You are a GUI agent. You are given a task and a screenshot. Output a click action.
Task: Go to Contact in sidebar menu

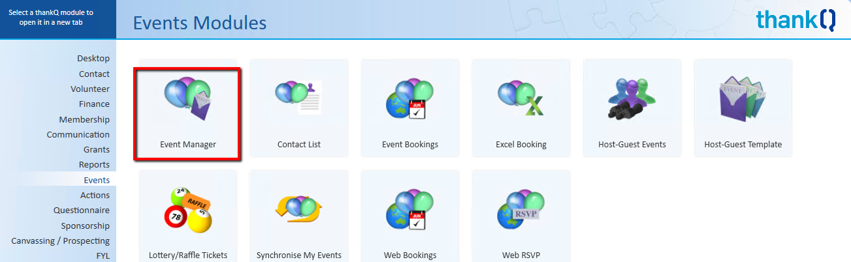[94, 74]
